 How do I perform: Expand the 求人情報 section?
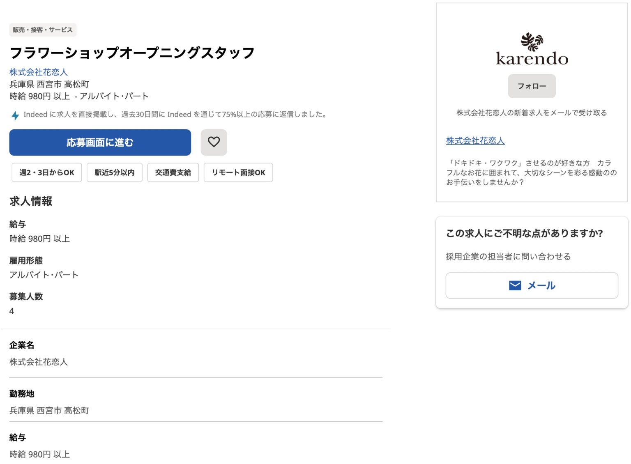tap(31, 201)
